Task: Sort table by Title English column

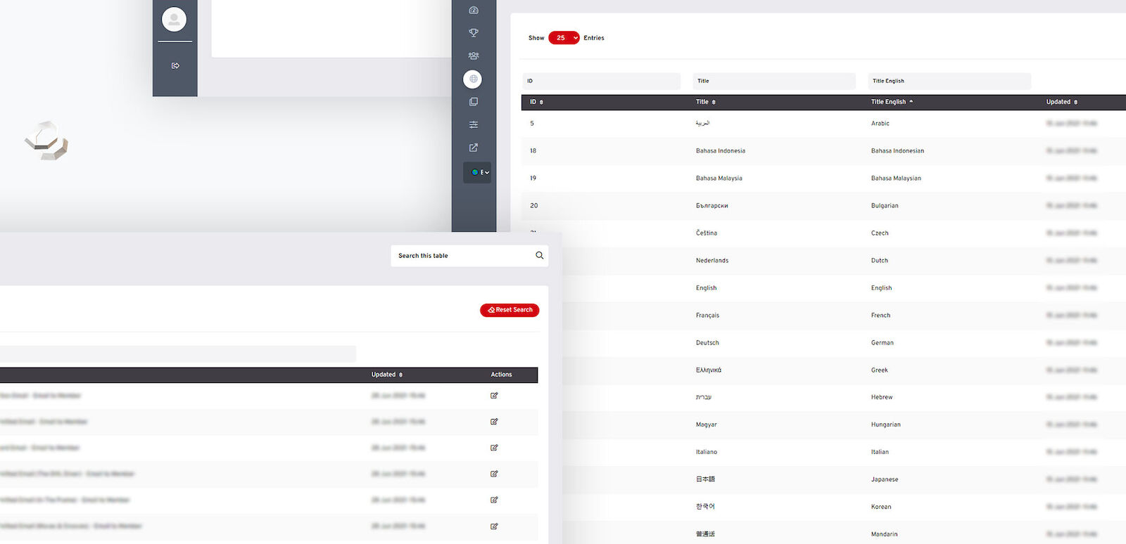Action: 891,102
